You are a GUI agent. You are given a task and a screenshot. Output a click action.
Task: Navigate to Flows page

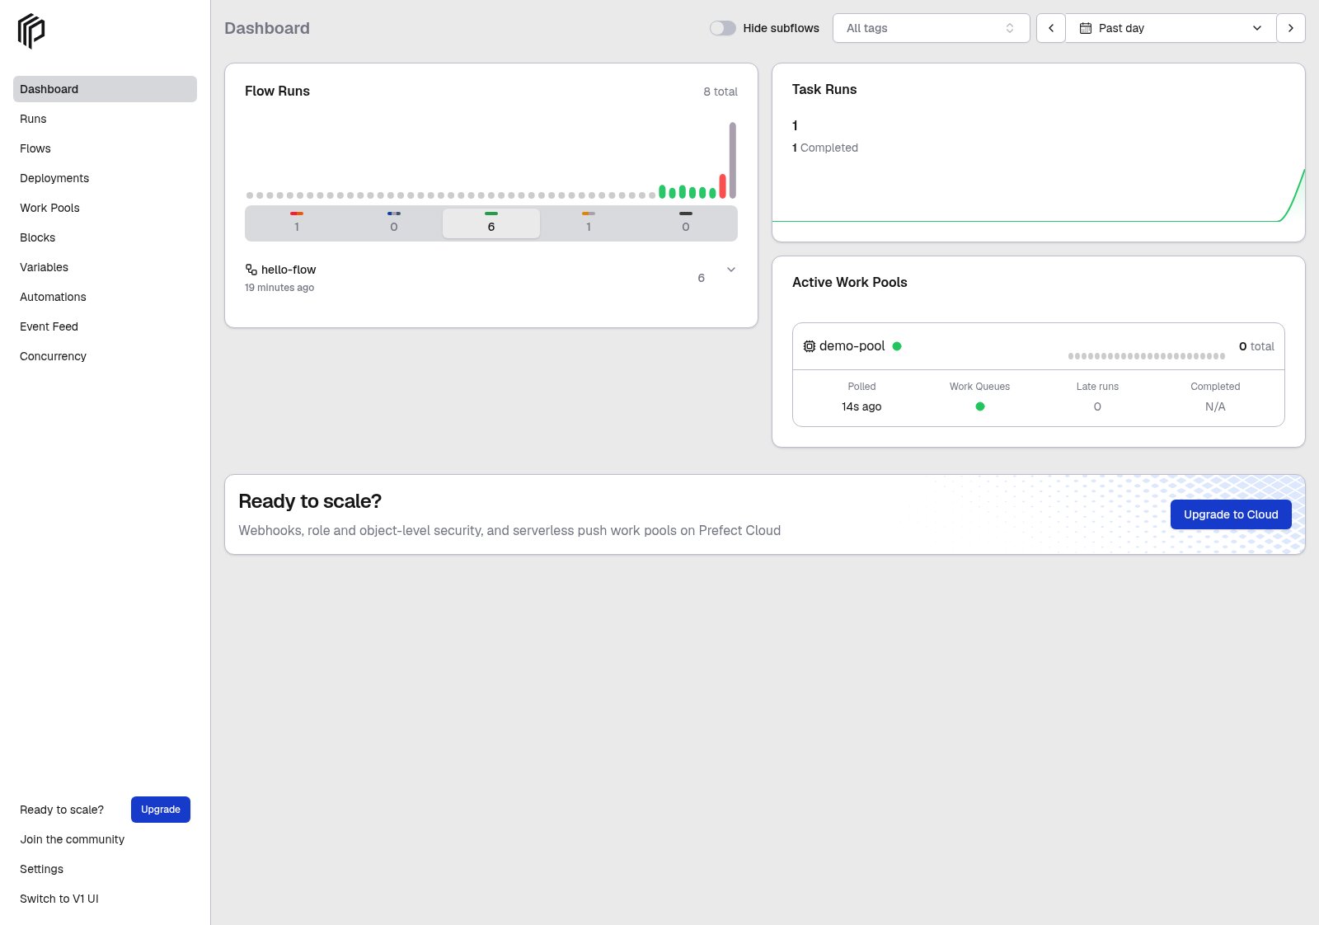click(105, 148)
